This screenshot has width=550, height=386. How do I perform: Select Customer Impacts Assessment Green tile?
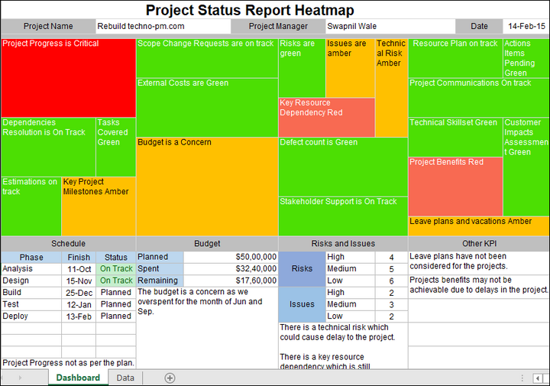click(526, 167)
